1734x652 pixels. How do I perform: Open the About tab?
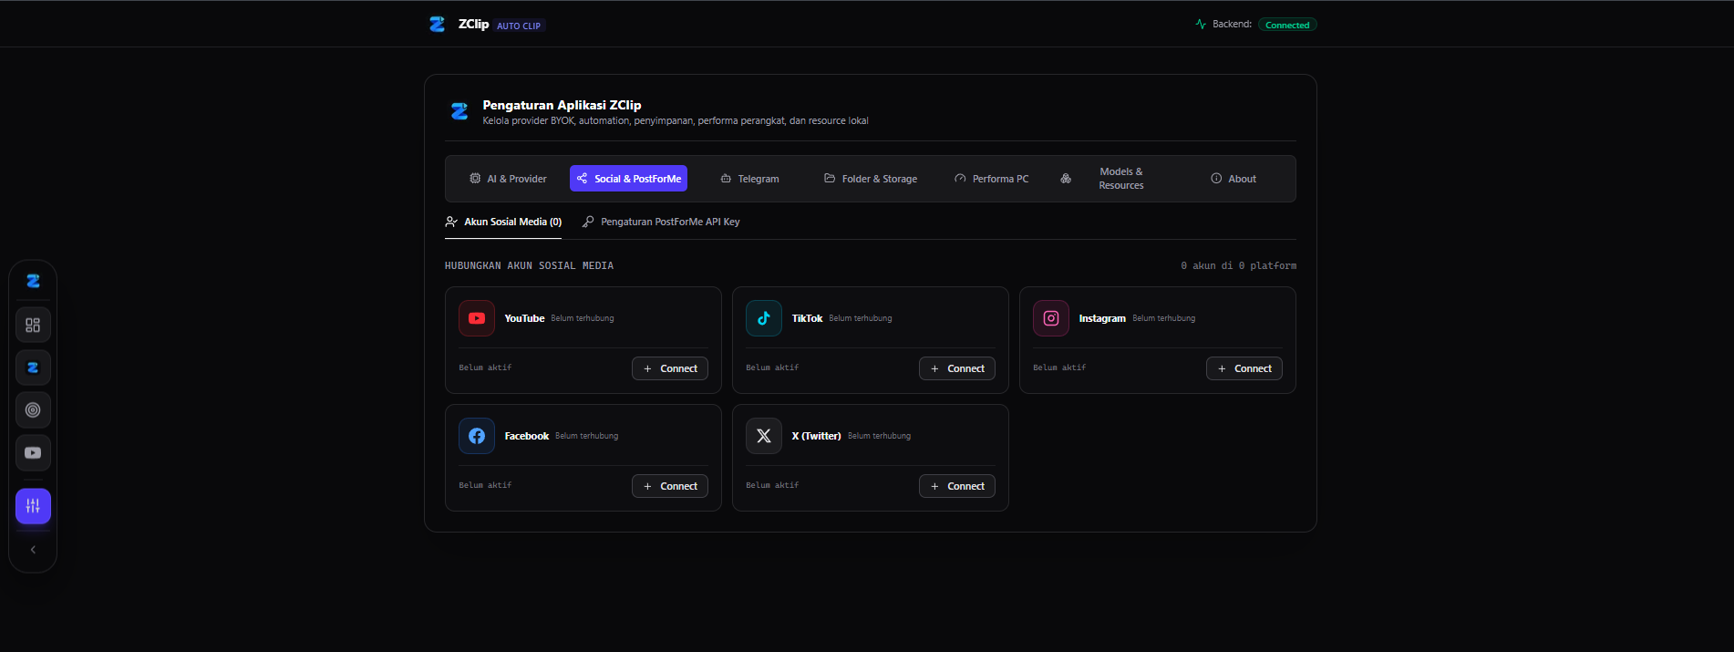1233,179
